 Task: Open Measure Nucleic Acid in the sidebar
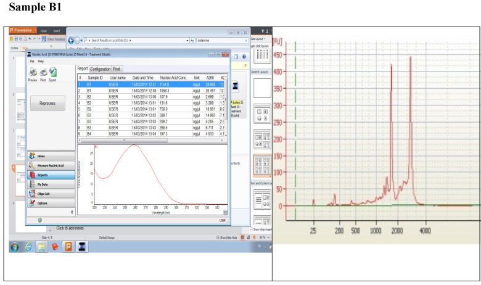click(51, 165)
